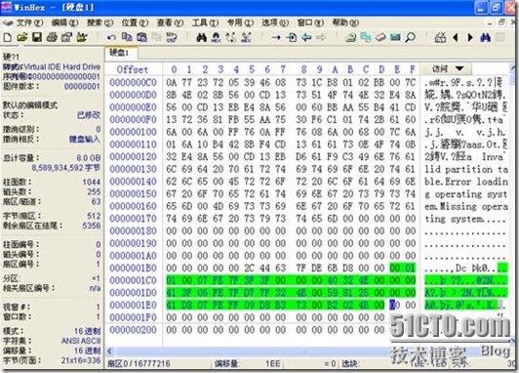Open the 编辑(E) menu
The width and height of the screenshot is (519, 373).
click(64, 22)
